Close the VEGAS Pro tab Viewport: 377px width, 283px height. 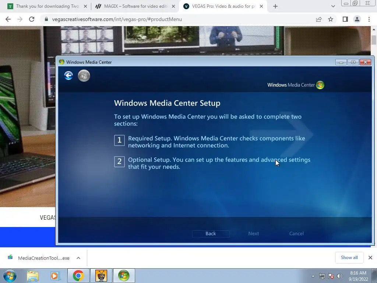pos(261,7)
